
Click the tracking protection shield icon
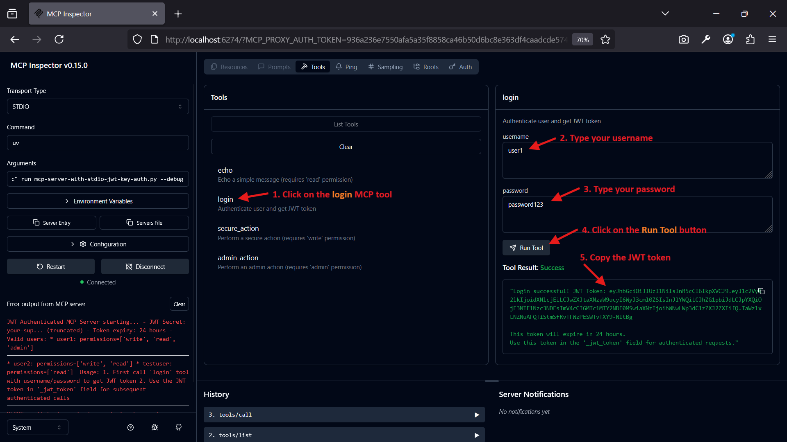(137, 39)
